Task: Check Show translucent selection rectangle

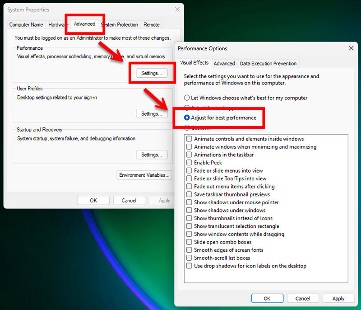Action: pyautogui.click(x=233, y=226)
